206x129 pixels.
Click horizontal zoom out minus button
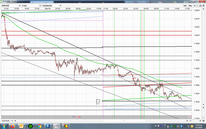click(x=191, y=121)
